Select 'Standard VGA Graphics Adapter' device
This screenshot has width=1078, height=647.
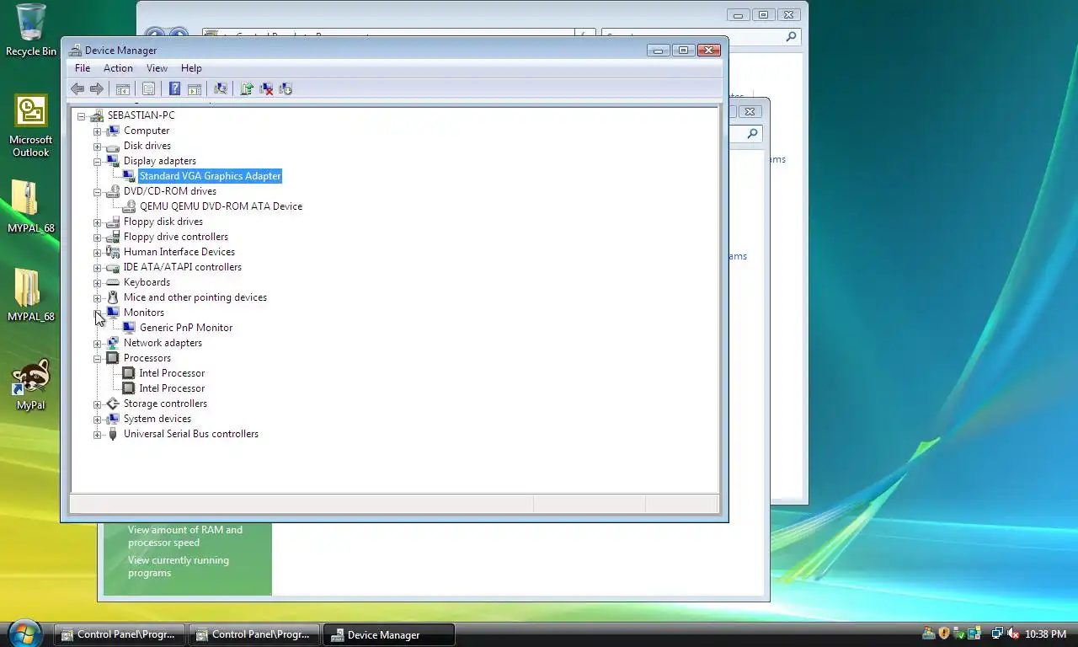[x=210, y=176]
